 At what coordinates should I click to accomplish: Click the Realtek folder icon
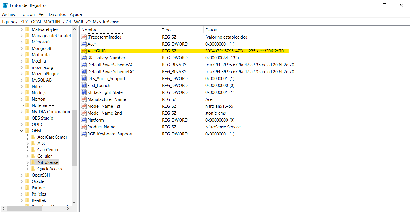(27, 200)
